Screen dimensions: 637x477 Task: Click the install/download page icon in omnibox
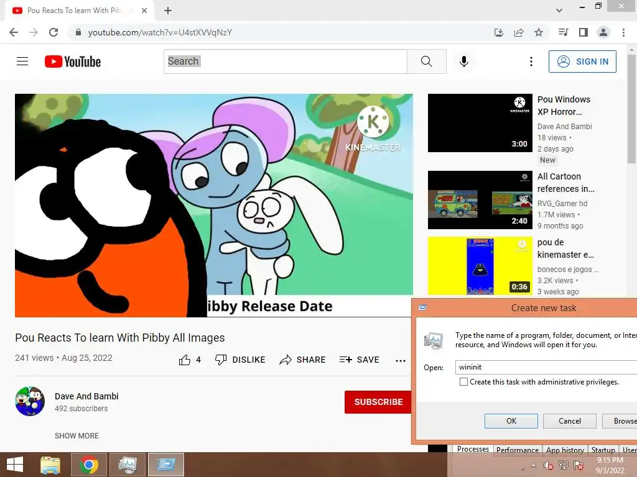pos(499,32)
